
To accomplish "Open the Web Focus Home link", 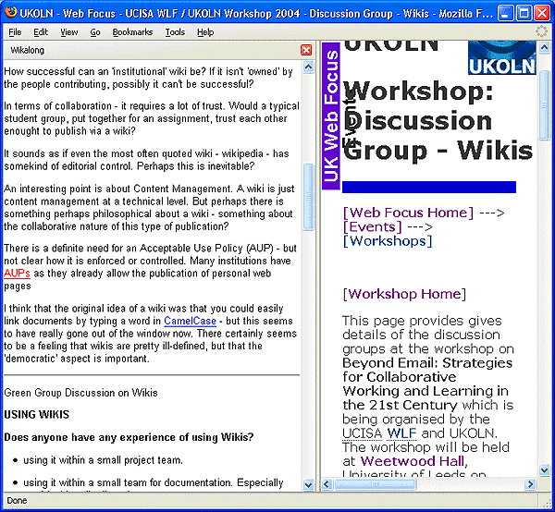I will (408, 213).
